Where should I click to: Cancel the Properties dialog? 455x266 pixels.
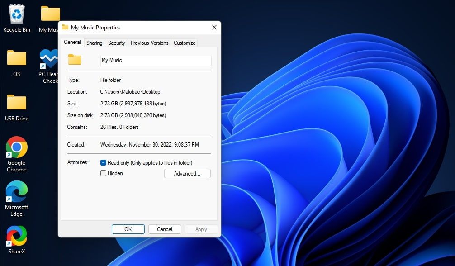[x=165, y=229]
